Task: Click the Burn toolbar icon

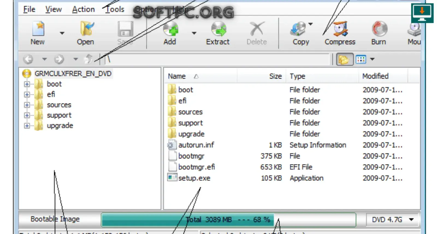Action: point(379,29)
